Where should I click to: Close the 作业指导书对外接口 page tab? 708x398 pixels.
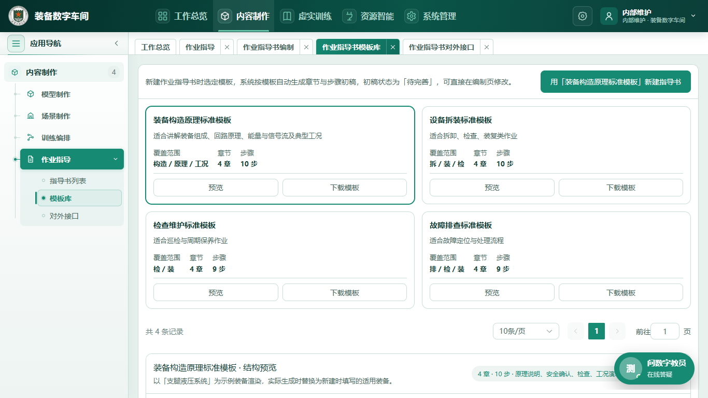click(487, 47)
